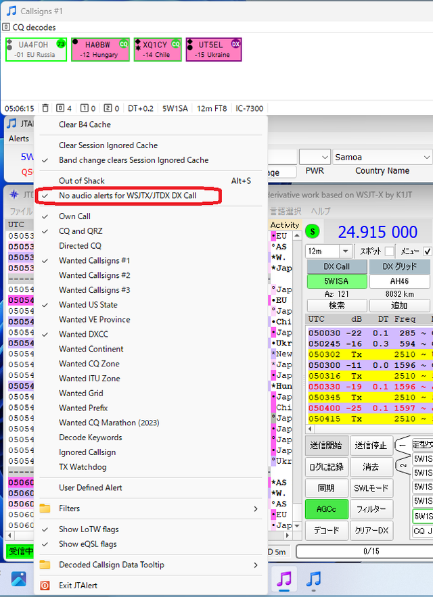The image size is (433, 597).
Task: Toggle the スポット checkbox
Action: (x=389, y=252)
